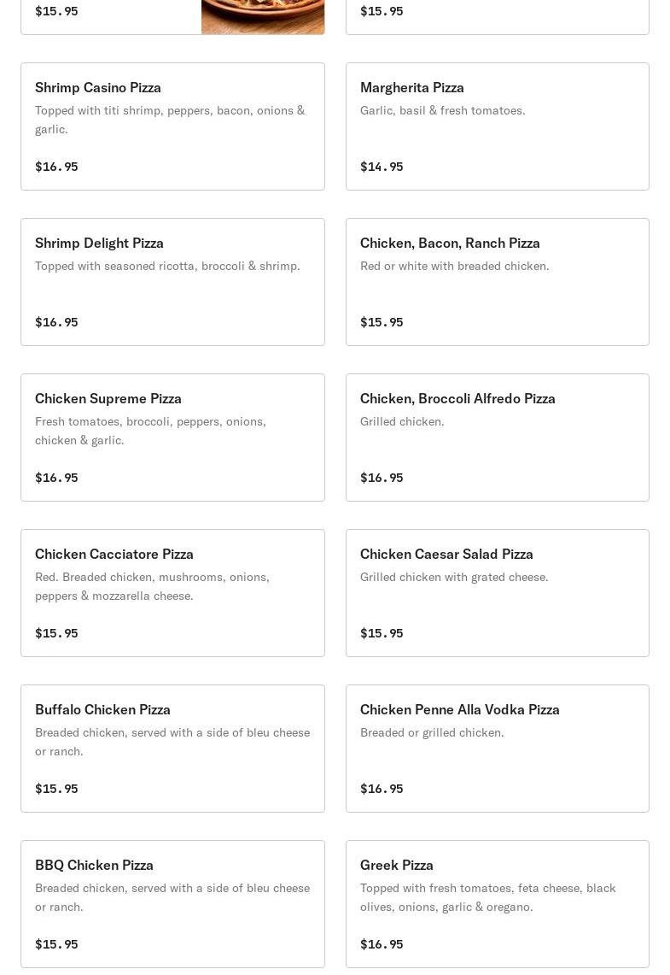Click the Buffalo Chicken Pizza $15.95 price
The width and height of the screenshot is (670, 975).
point(56,789)
